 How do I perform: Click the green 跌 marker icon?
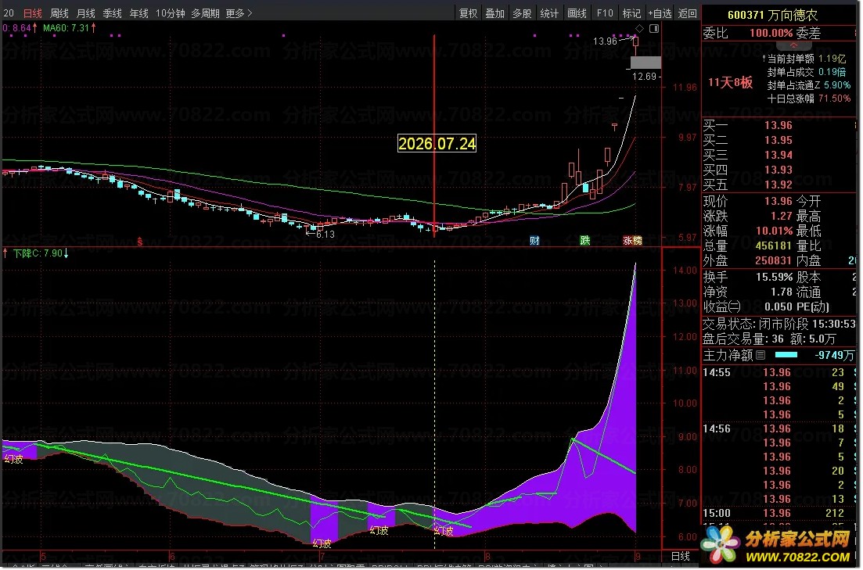[x=585, y=241]
